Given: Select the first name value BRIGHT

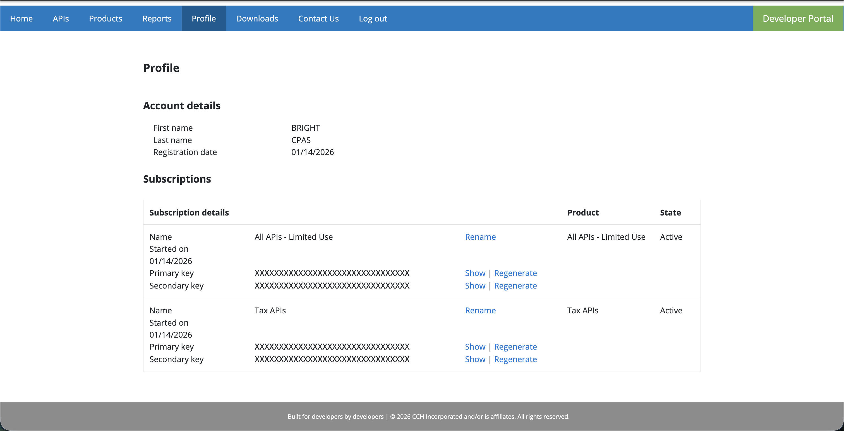Looking at the screenshot, I should (x=305, y=128).
